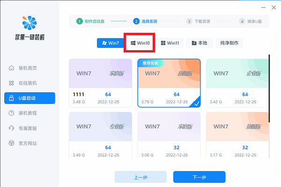
Task: Go to 在线装机 sidebar entry
Action: click(30, 83)
